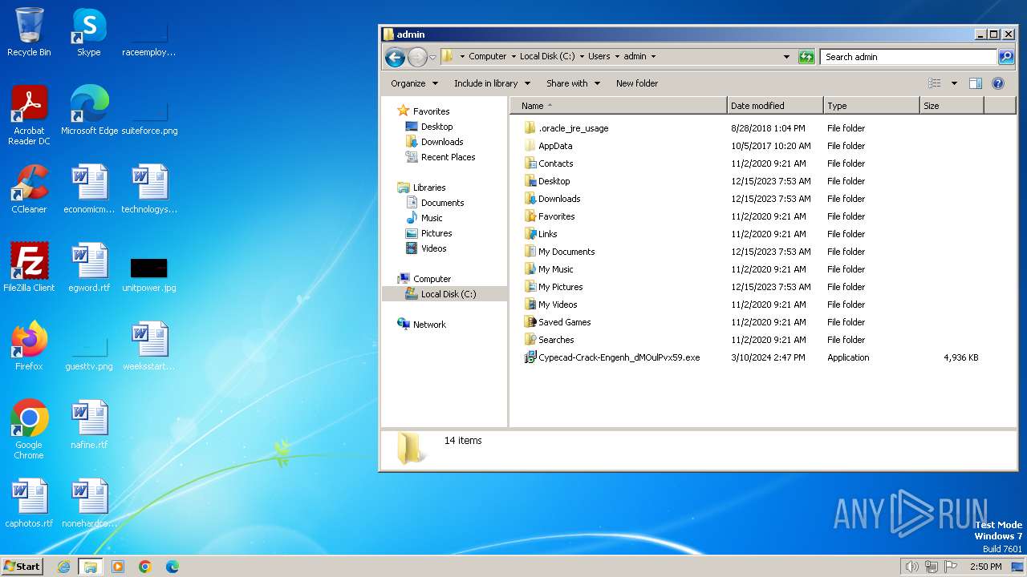Image resolution: width=1027 pixels, height=577 pixels.
Task: Open the Recycle Bin desktop icon
Action: (x=29, y=32)
